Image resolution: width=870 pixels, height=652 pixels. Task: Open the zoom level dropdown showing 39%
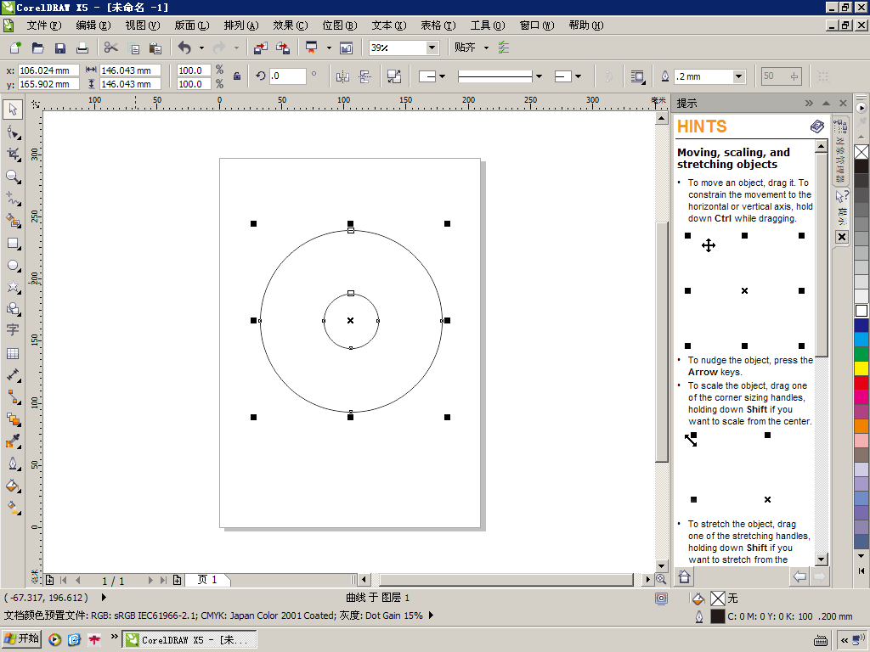pos(432,48)
